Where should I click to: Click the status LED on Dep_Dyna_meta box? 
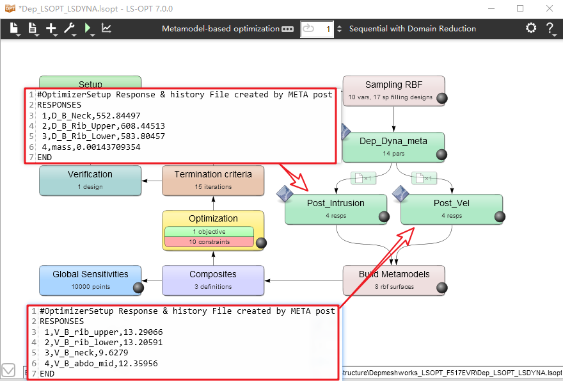click(441, 154)
